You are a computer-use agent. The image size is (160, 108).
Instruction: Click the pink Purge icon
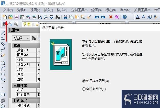117,17
